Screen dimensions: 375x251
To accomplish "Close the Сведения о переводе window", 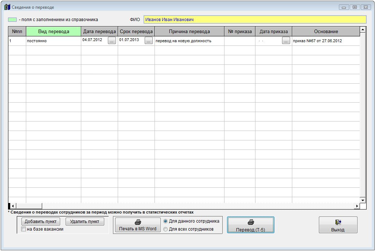I will (x=366, y=7).
